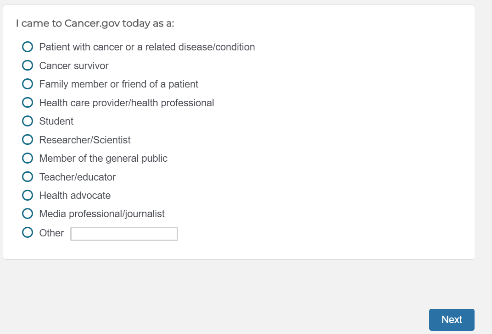Select 'Family member or friend of a patient' radio
Viewport: 492px width, 334px height.
tap(28, 84)
